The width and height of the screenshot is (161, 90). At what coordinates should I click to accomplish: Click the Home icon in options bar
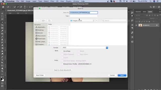3,7
